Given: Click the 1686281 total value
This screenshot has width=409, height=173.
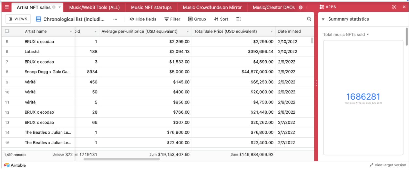Looking at the screenshot, I should tap(363, 97).
